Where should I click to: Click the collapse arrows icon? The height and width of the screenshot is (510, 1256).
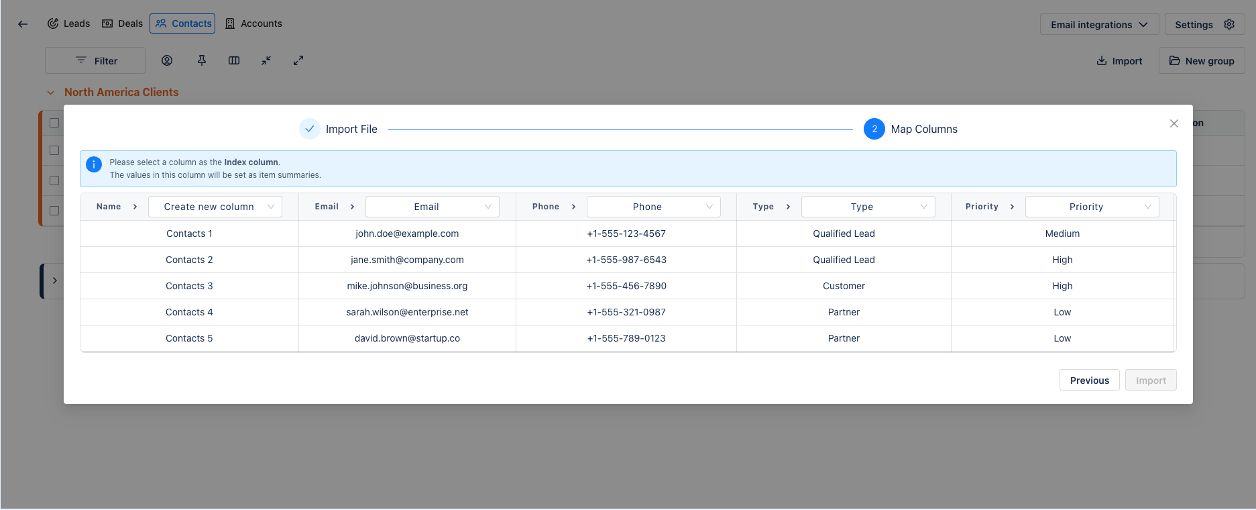[x=266, y=60]
